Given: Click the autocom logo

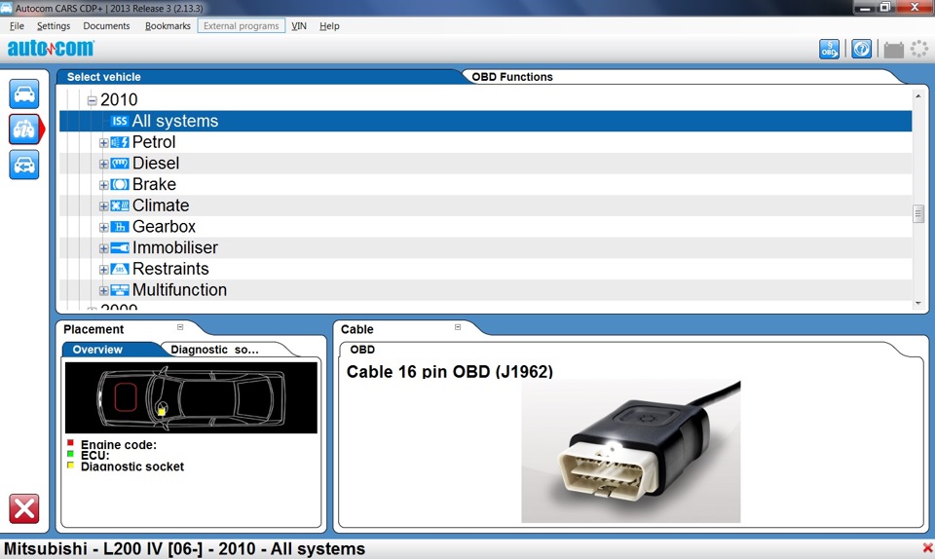Looking at the screenshot, I should click(50, 49).
